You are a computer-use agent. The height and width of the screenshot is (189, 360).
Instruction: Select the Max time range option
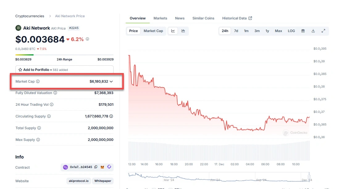[278, 31]
